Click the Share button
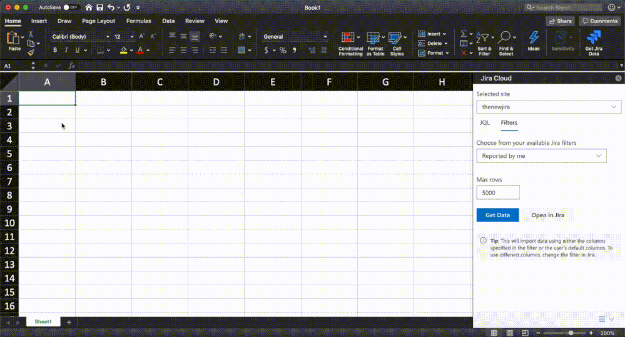 click(560, 21)
